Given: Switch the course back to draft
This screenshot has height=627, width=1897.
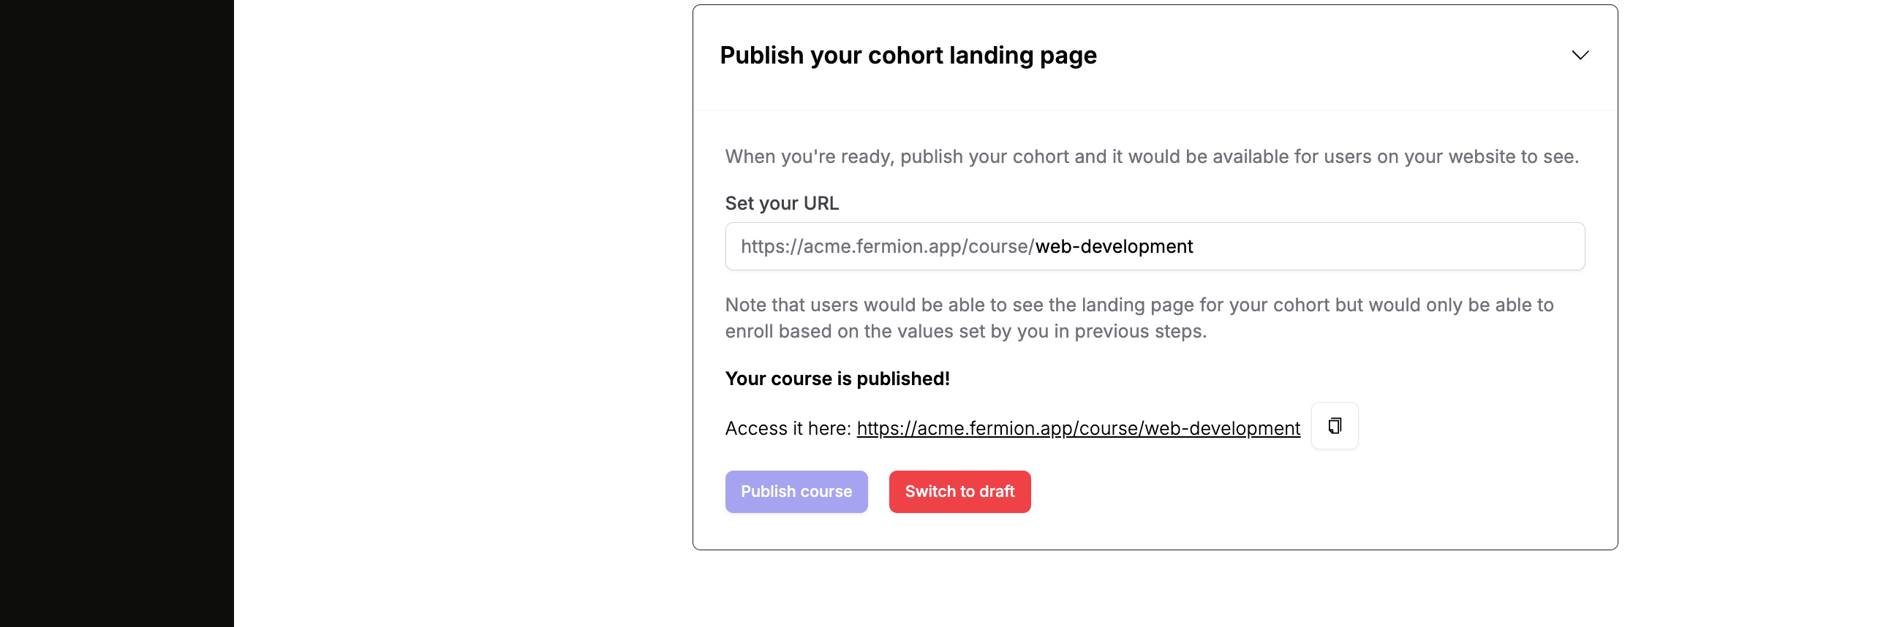Looking at the screenshot, I should (x=959, y=492).
